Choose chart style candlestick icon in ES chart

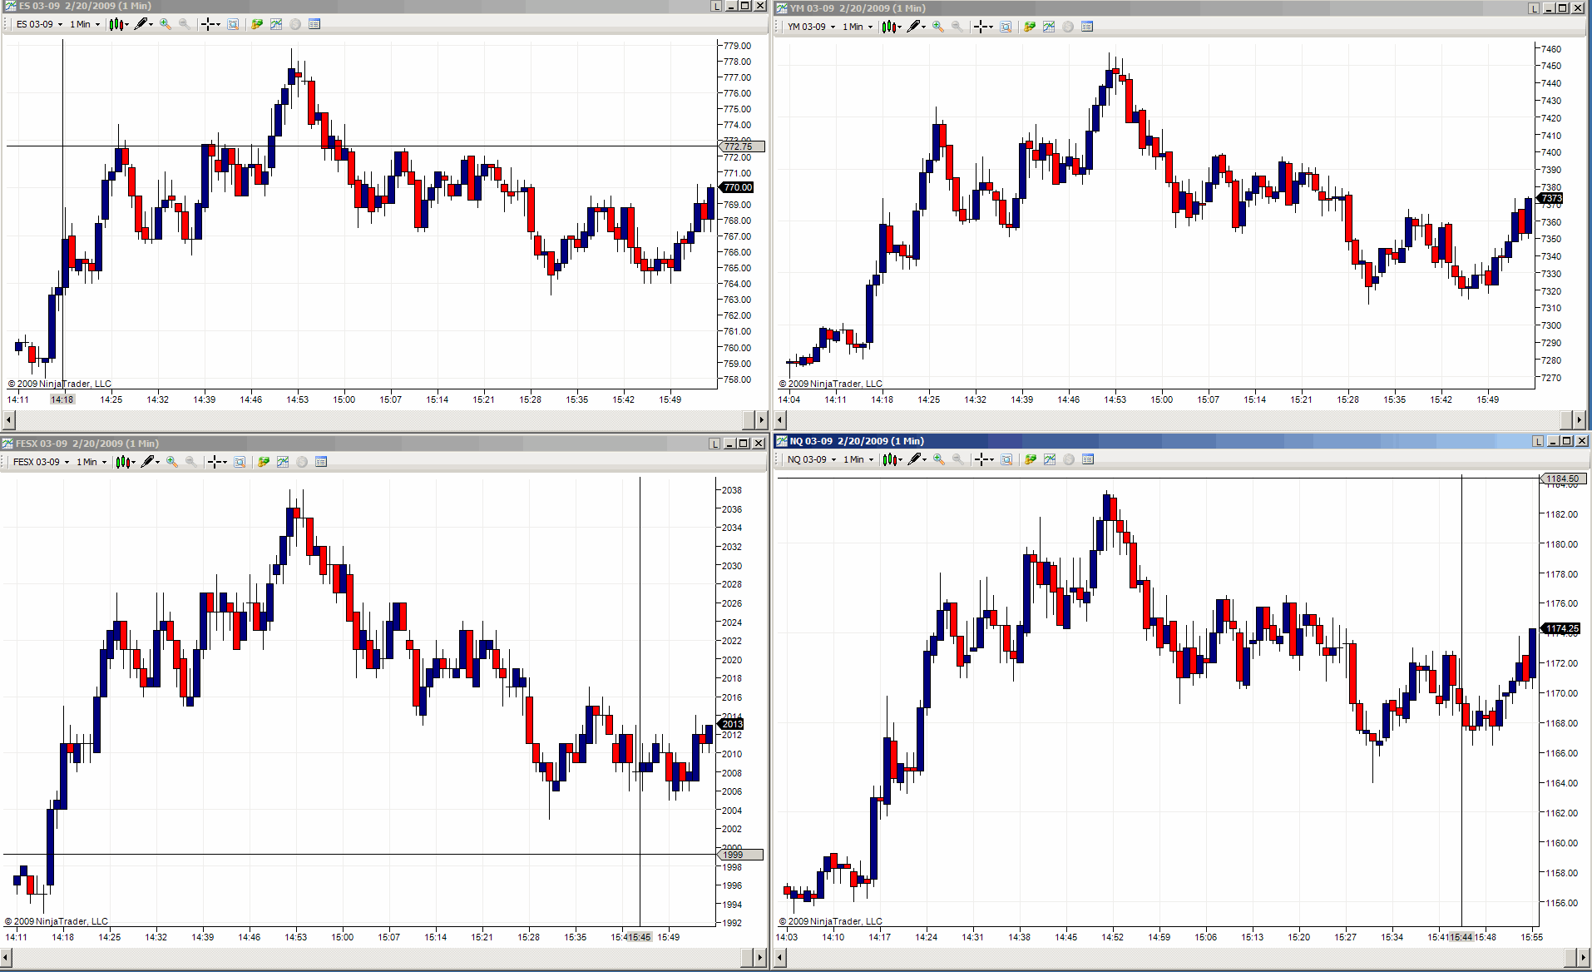pos(118,24)
